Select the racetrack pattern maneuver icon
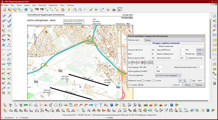Screen dimensions: 218x120 147,63
